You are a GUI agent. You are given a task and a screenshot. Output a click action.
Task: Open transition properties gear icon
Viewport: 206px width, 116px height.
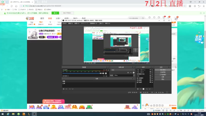[x=134, y=72]
